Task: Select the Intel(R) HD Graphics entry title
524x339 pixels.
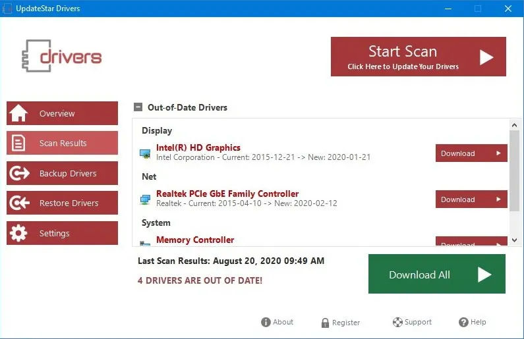Action: [x=198, y=147]
